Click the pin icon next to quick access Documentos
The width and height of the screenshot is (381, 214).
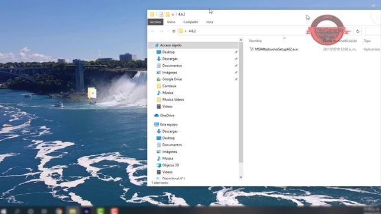(236, 66)
